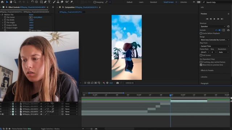Viewport: 232px width, 130px height.
Task: Select the Puppet Pin tool
Action: [x=72, y=2]
